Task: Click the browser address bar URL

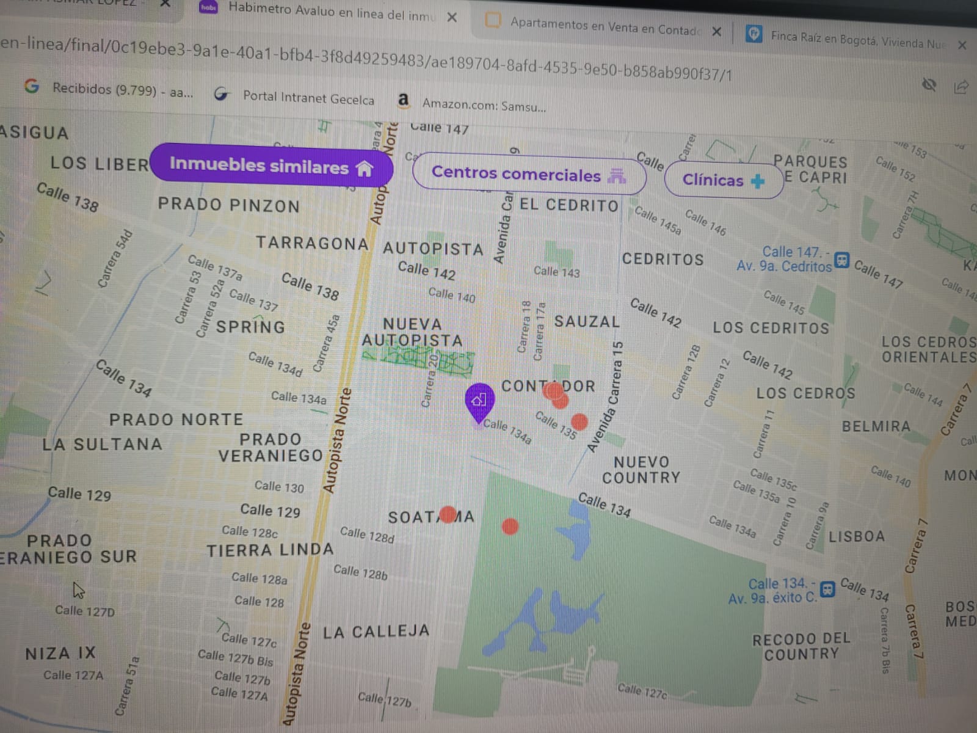Action: (x=366, y=59)
